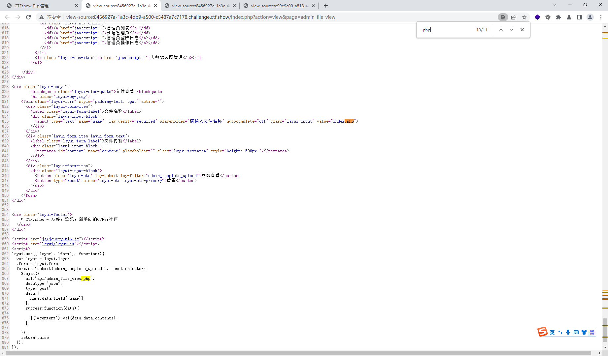Open the dark bug-shaped extension icon
608x356 pixels.
(x=548, y=17)
